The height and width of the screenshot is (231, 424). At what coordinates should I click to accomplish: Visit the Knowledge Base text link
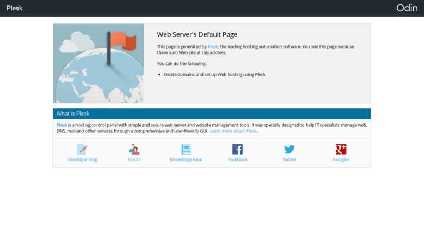(186, 159)
